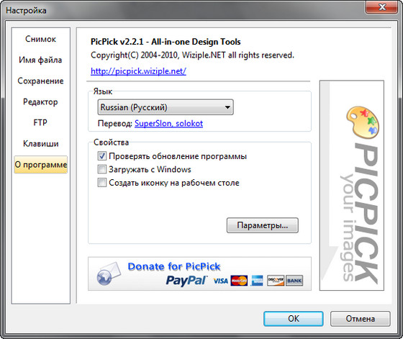Enable Загружать с Windows checkbox
The height and width of the screenshot is (339, 403).
(101, 169)
